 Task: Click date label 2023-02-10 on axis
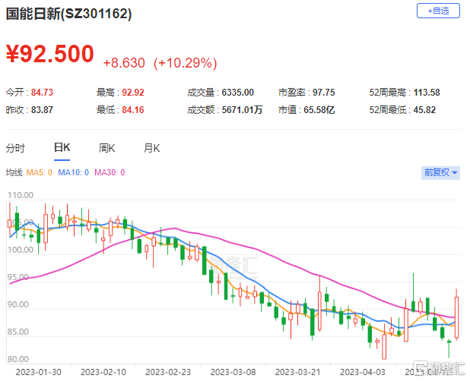coord(103,372)
